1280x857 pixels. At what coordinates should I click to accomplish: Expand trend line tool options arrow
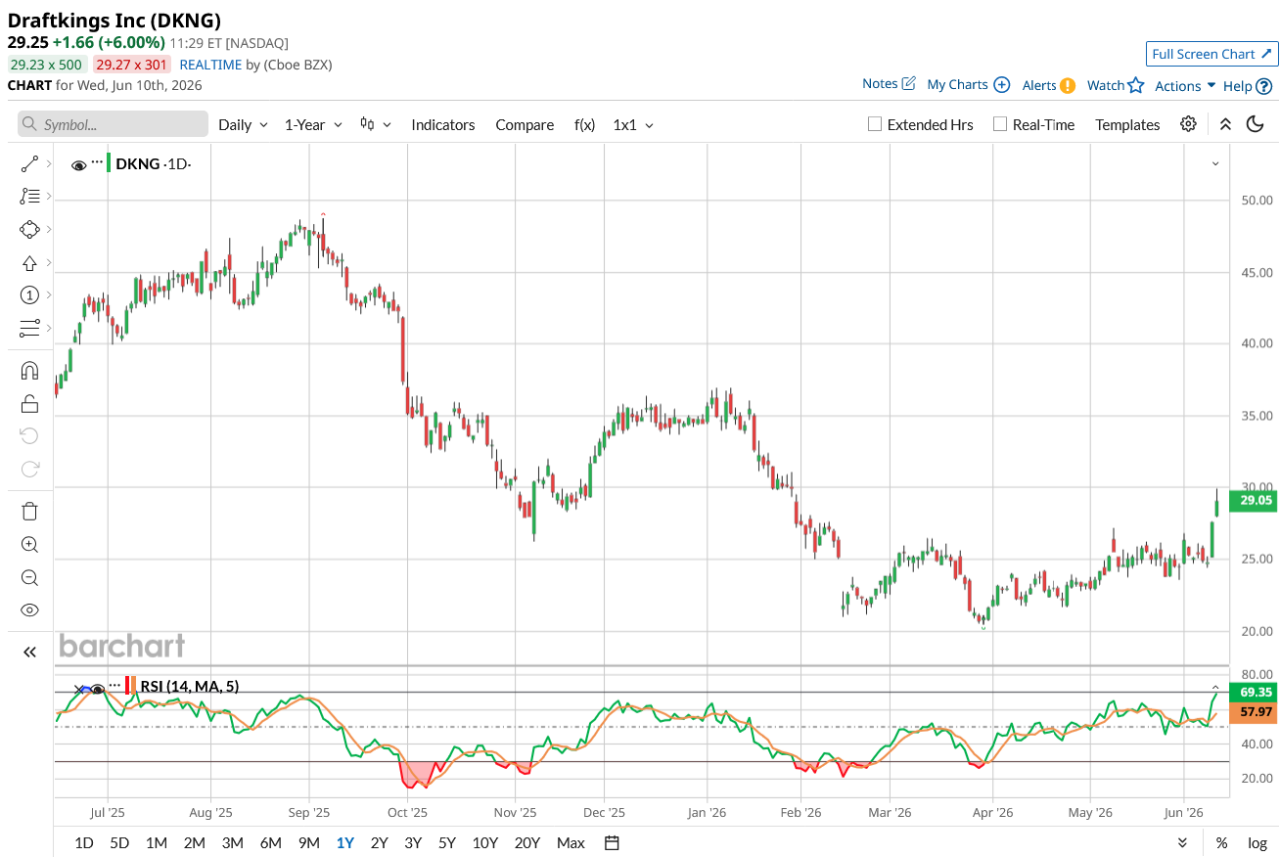(48, 164)
